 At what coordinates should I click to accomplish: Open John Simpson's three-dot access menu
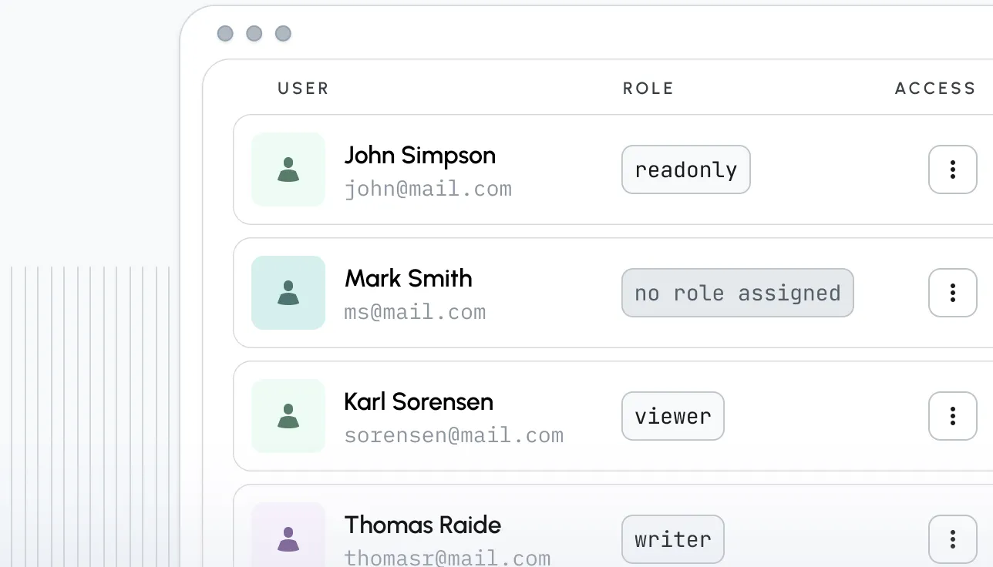click(x=953, y=169)
